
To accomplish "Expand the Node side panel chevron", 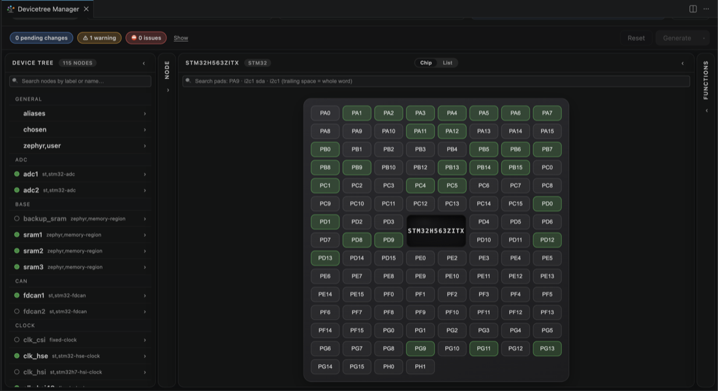I will pyautogui.click(x=168, y=90).
